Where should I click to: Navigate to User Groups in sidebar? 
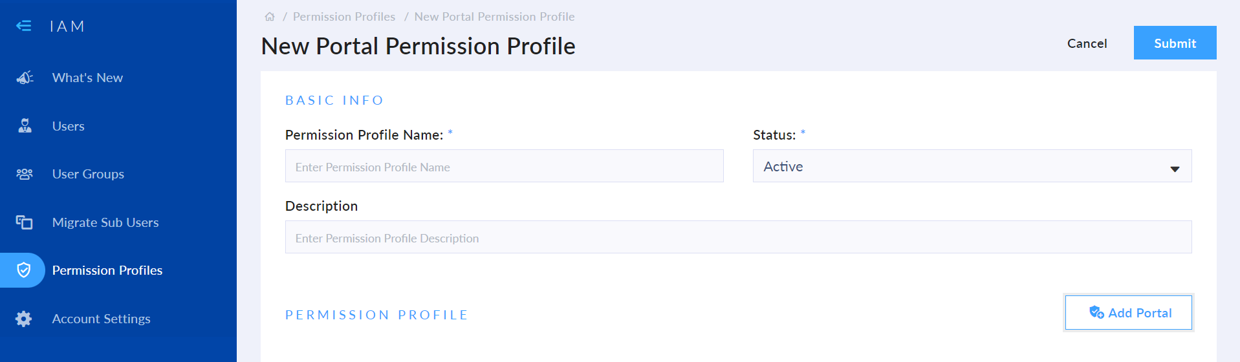88,174
